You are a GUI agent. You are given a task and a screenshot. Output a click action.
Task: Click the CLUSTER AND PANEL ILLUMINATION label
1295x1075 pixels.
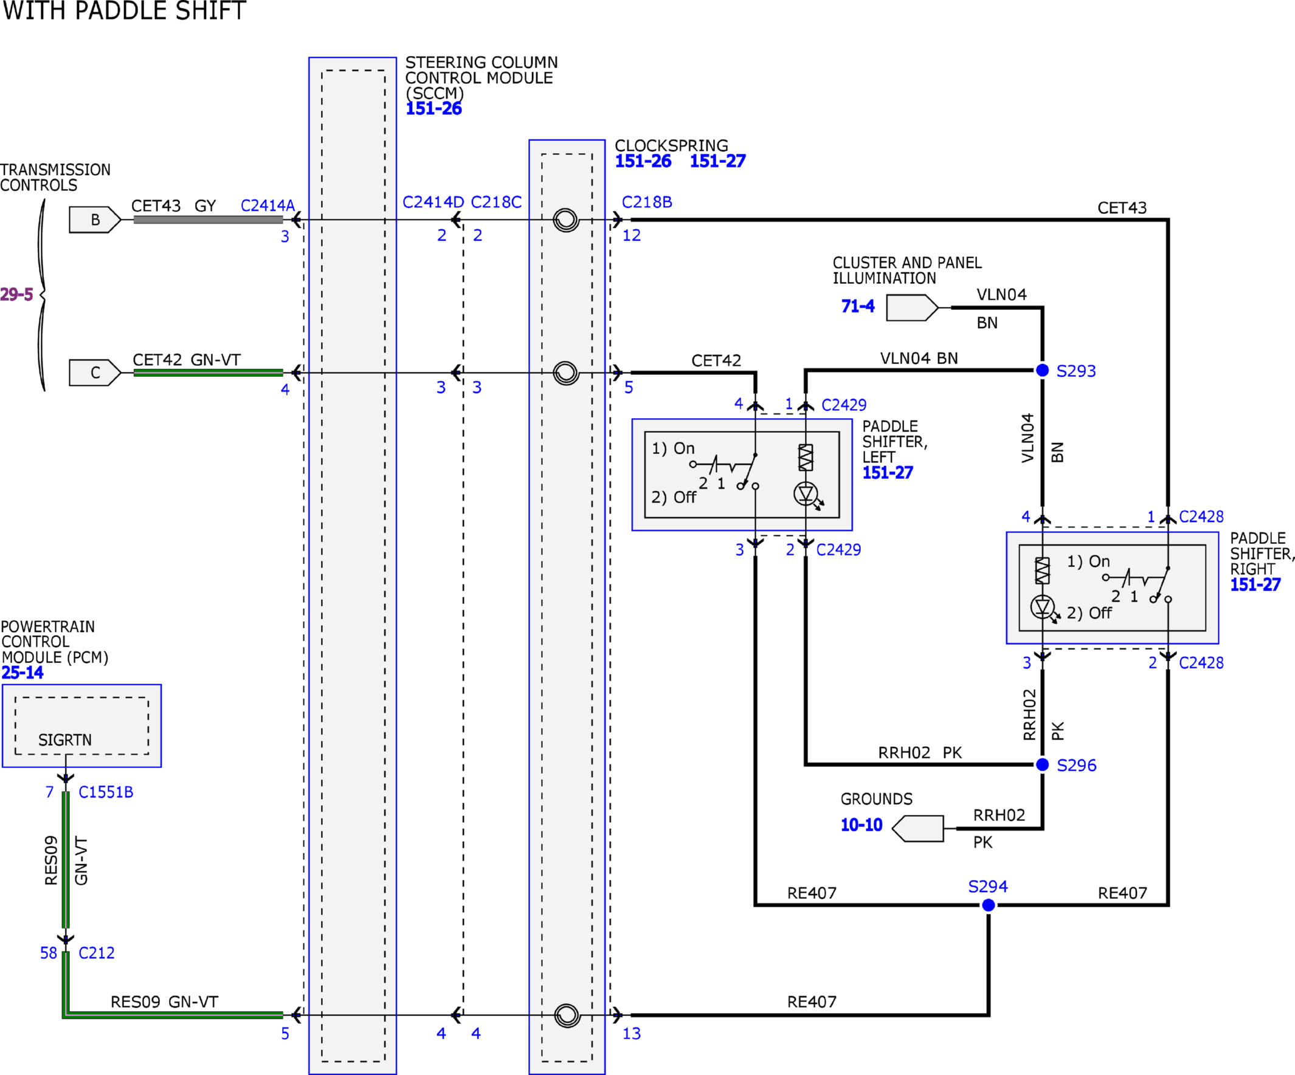(907, 270)
